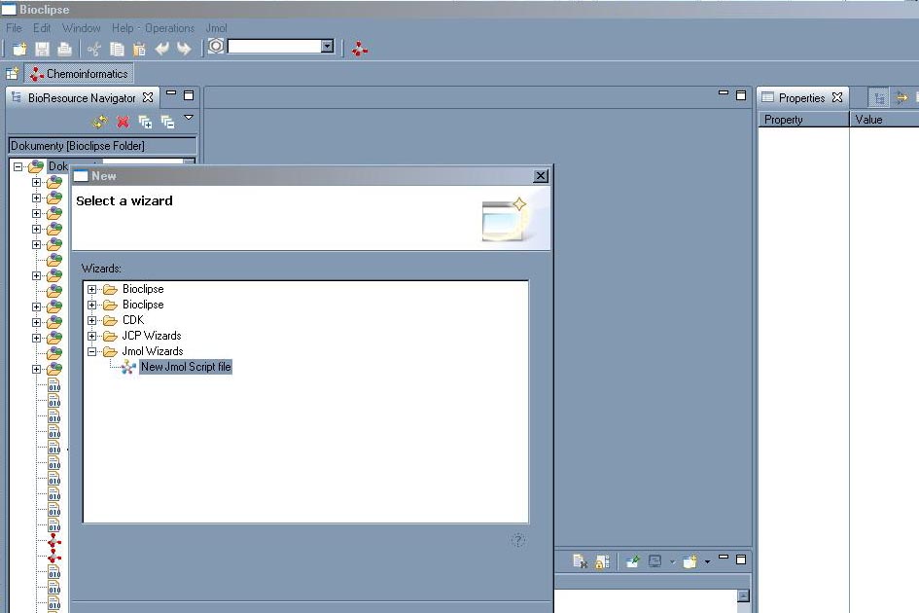This screenshot has width=919, height=613.
Task: Click the console scrollbar up arrow
Action: tap(743, 596)
